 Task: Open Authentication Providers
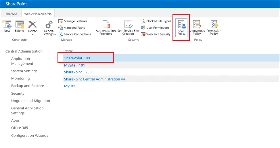pos(106,28)
